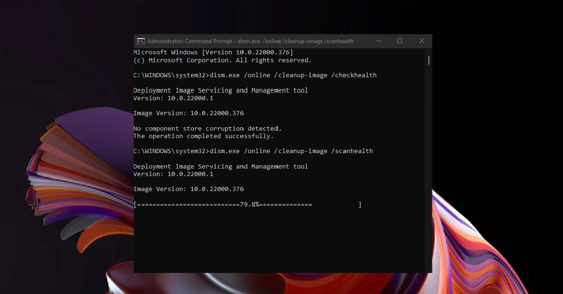Click the second 'Version: 10.0.22000.1' line
The height and width of the screenshot is (294, 563).
tap(173, 174)
